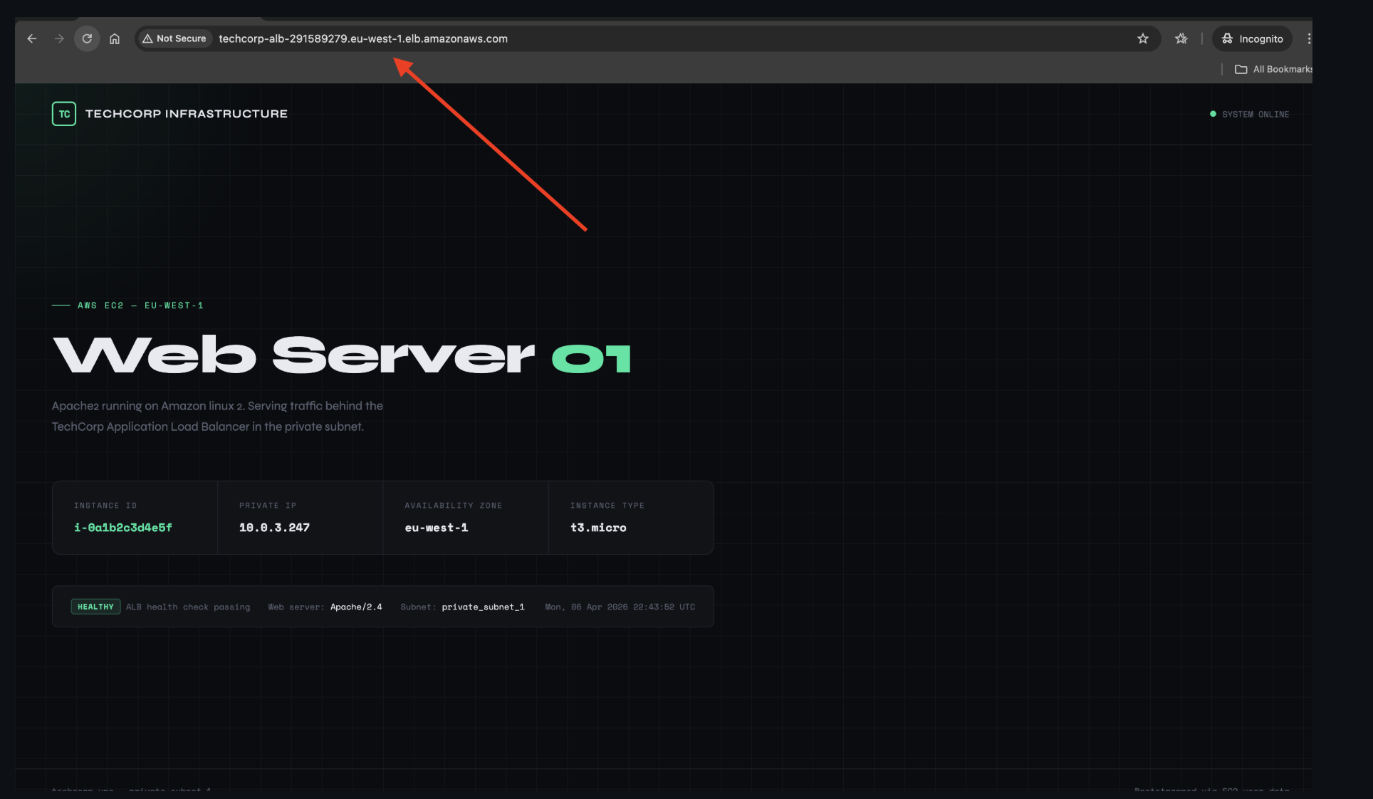The height and width of the screenshot is (799, 1373).
Task: Open the All Bookmarks folder
Action: [1273, 69]
